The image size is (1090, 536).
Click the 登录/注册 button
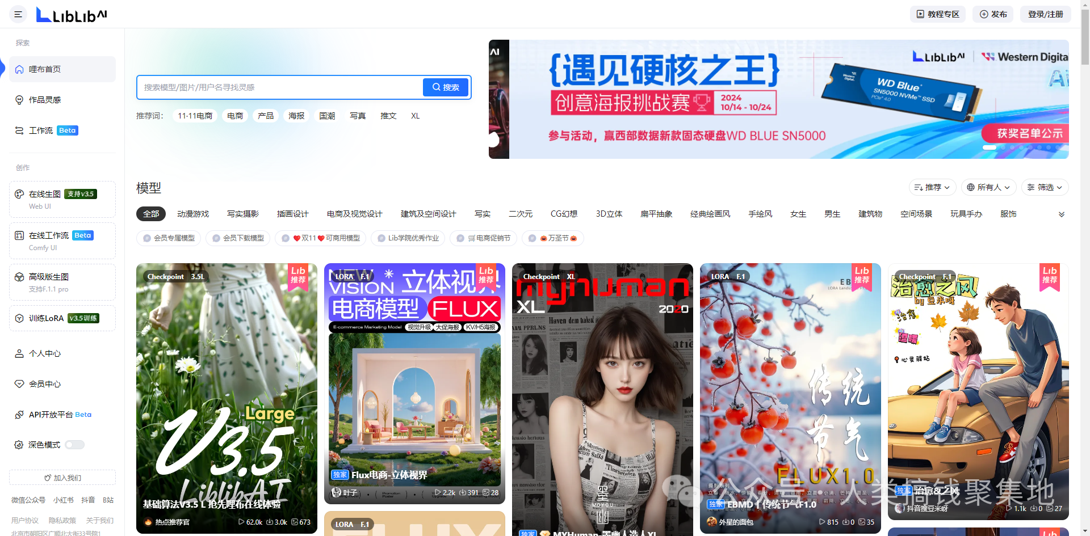[x=1045, y=14]
